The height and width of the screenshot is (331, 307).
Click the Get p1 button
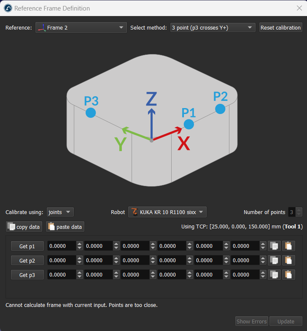(27, 246)
